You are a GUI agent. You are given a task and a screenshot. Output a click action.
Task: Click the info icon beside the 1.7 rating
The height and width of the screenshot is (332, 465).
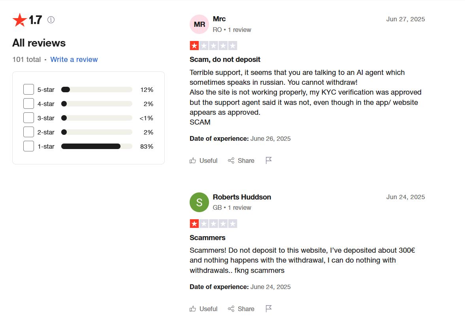coord(51,20)
